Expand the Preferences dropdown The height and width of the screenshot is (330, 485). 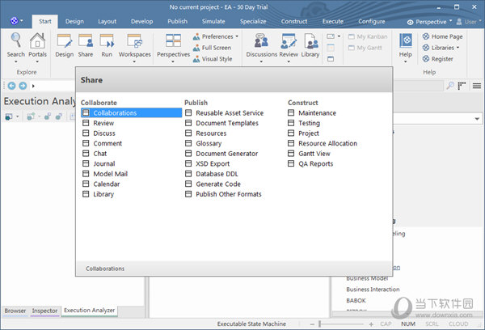pyautogui.click(x=237, y=36)
